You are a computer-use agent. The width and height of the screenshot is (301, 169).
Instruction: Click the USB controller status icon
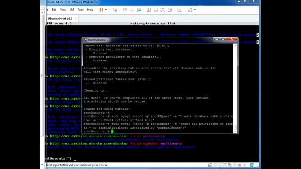tap(245, 165)
